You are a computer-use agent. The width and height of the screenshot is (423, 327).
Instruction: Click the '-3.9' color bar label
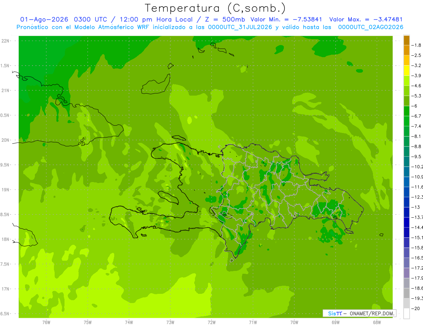[417, 75]
